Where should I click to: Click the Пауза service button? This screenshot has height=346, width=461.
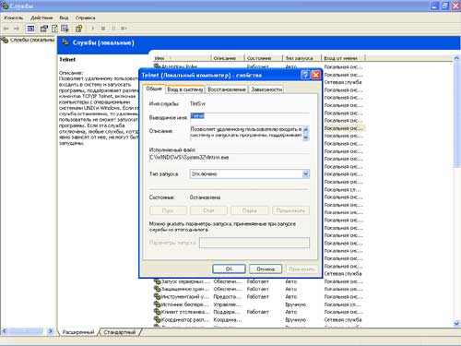coord(250,210)
